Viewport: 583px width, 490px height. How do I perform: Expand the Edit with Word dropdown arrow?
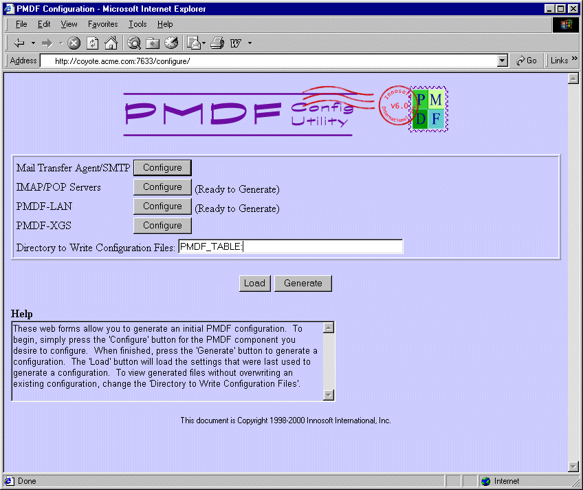[250, 43]
